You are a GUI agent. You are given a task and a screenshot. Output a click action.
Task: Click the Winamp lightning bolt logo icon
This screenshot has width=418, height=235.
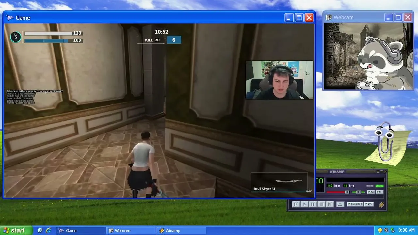click(381, 205)
